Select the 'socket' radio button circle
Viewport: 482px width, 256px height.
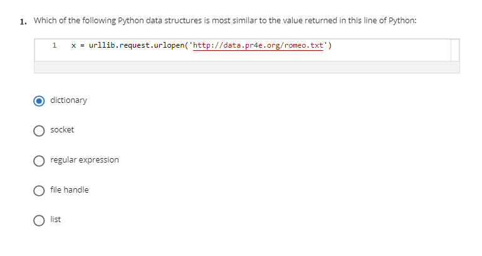pos(39,130)
